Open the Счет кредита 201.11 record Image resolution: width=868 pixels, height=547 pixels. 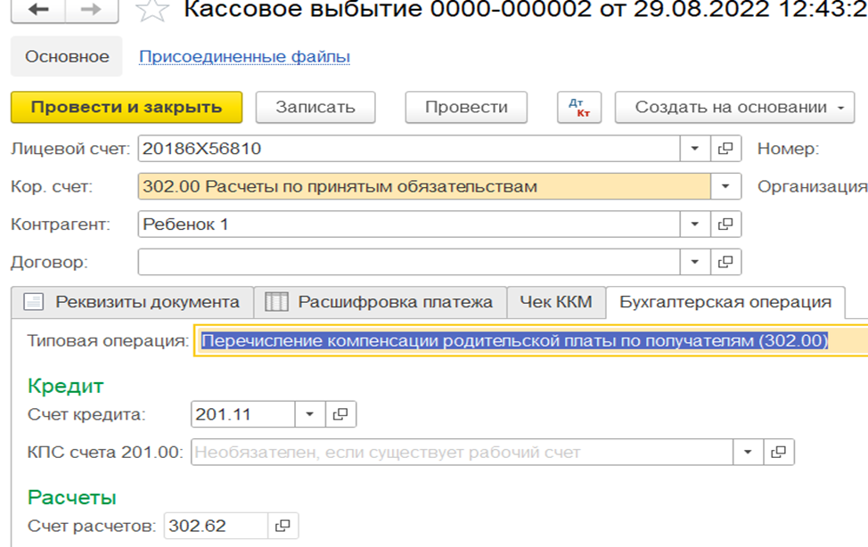pyautogui.click(x=340, y=414)
